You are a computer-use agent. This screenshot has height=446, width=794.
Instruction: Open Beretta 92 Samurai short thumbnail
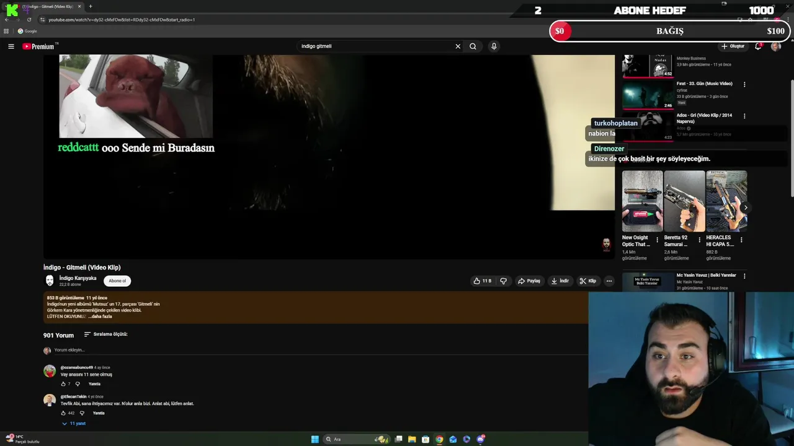click(684, 201)
